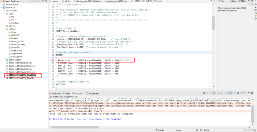Viewport: 257px width, 132px height.
Task: Switch to the Properties tab
Action: point(93,93)
